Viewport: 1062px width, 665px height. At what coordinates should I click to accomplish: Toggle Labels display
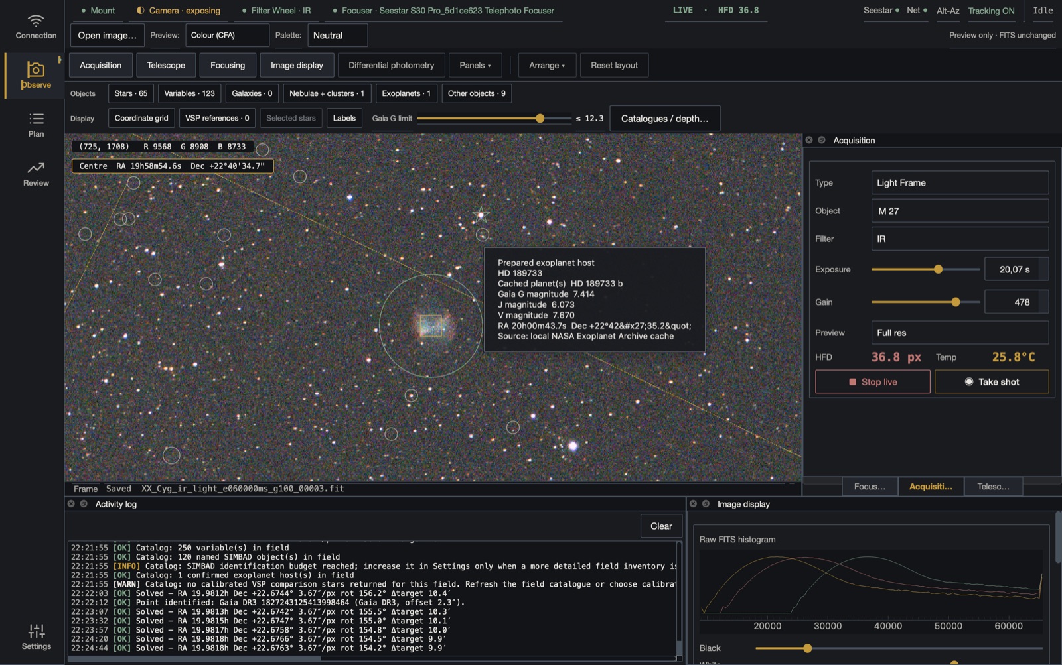[x=344, y=118]
